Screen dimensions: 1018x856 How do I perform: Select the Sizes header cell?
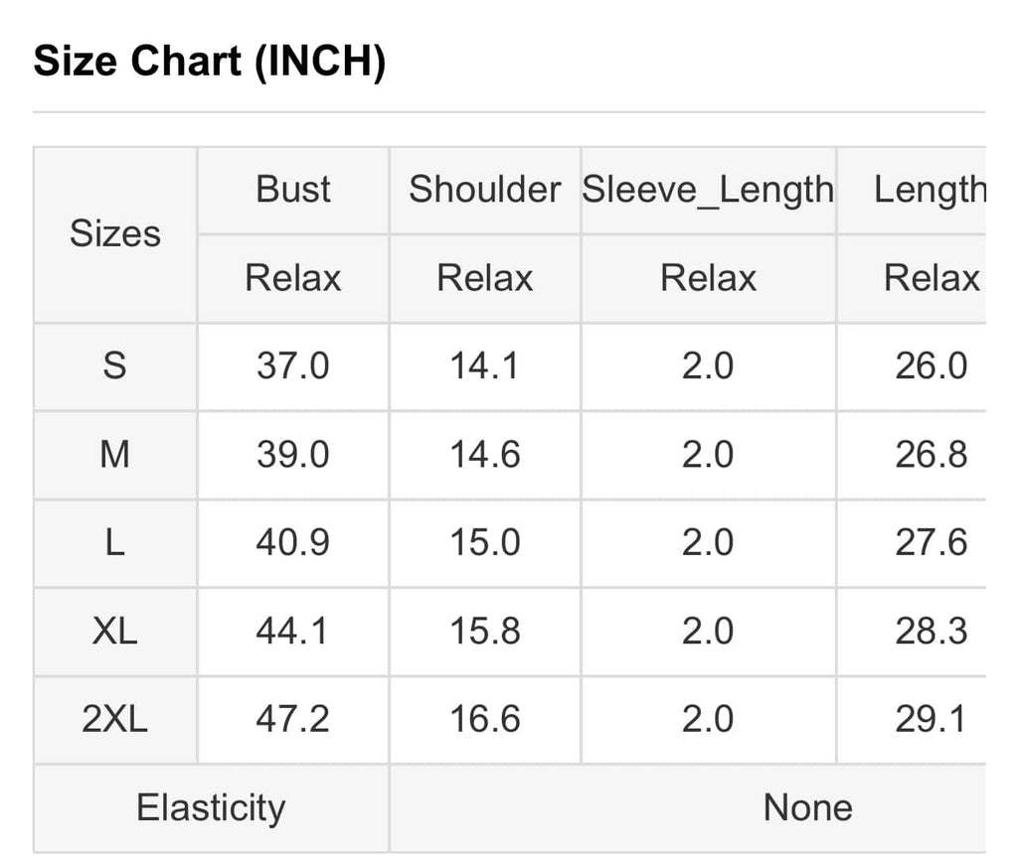tap(115, 234)
